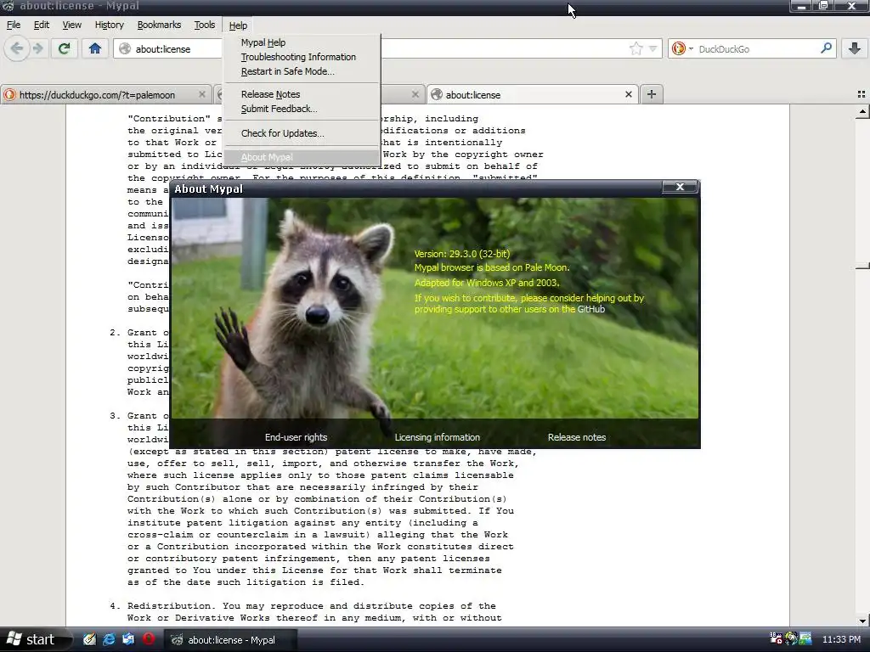
Task: Open the home page via house icon
Action: point(95,48)
